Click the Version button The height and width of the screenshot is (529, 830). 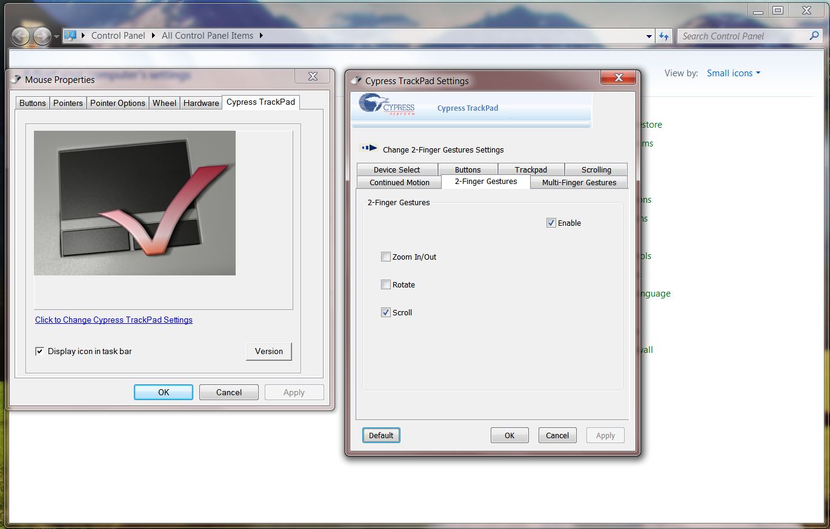pyautogui.click(x=269, y=351)
